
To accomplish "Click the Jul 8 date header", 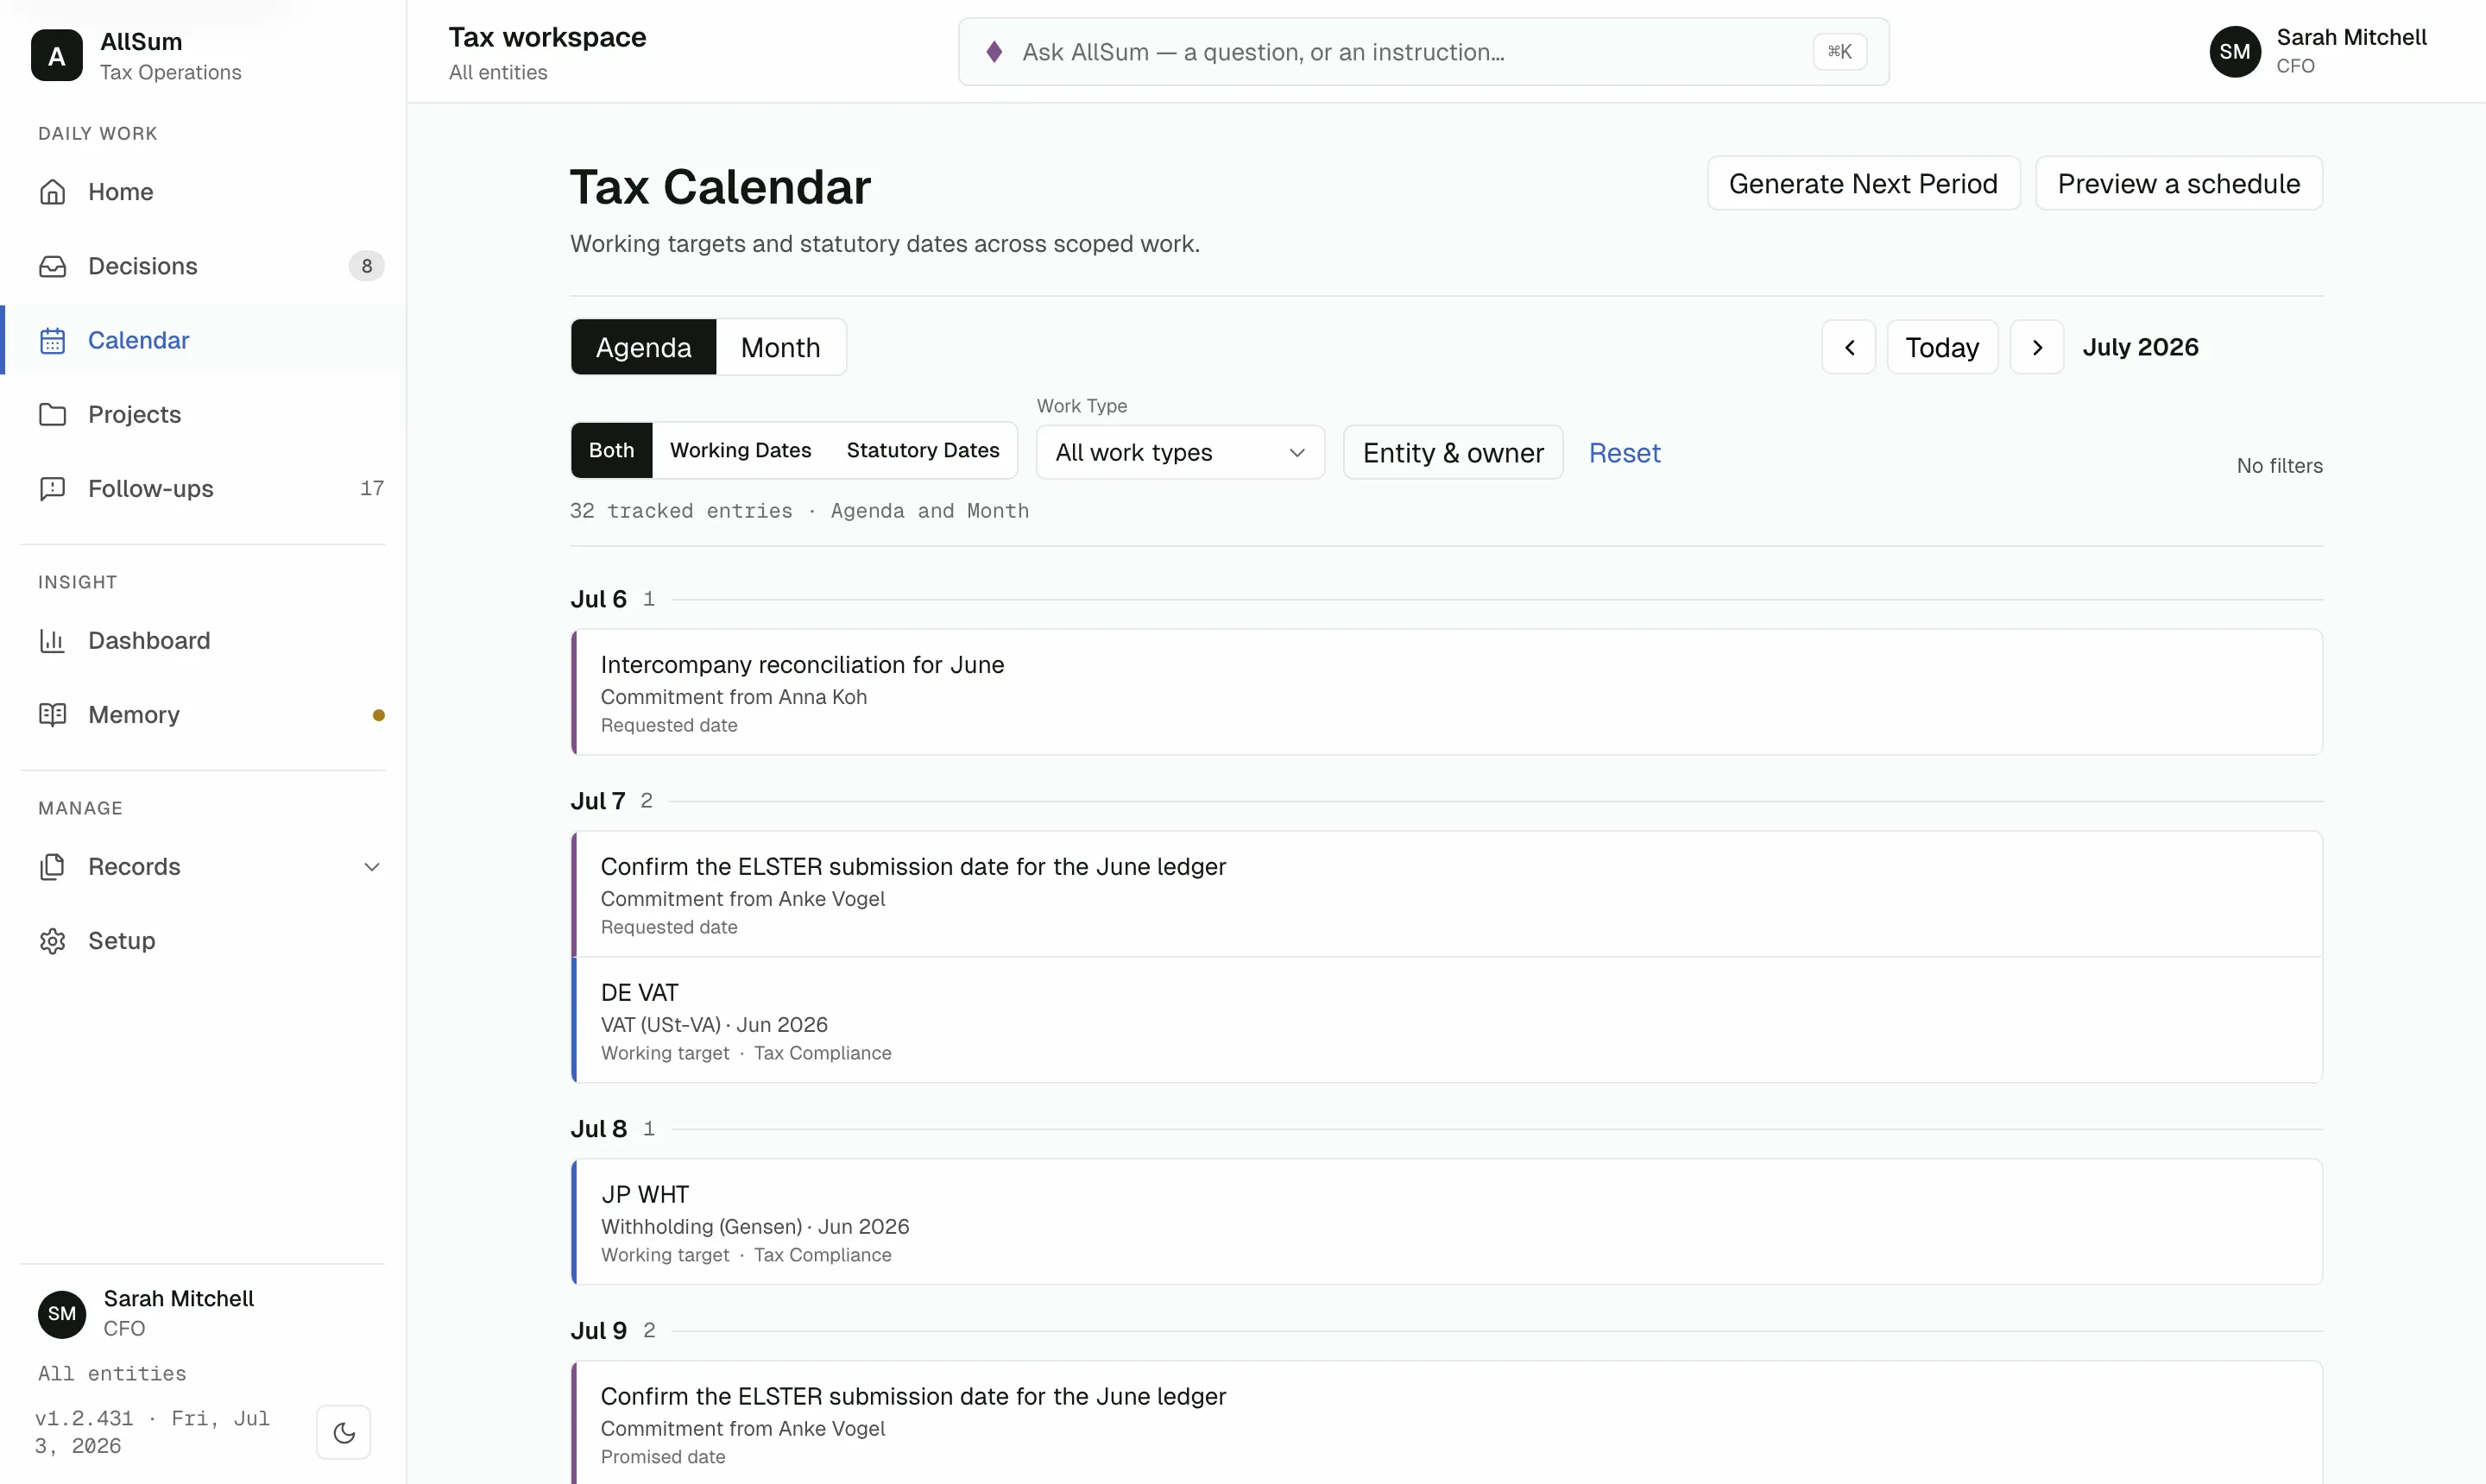I will (598, 1129).
